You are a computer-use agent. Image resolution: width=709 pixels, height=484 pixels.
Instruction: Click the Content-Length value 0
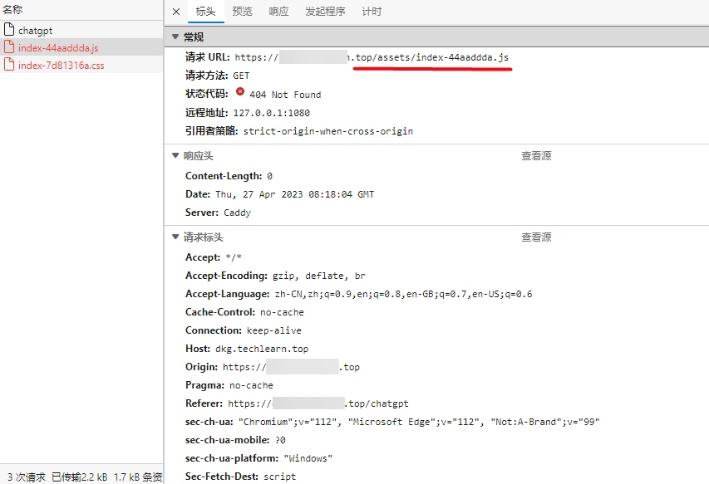point(269,176)
